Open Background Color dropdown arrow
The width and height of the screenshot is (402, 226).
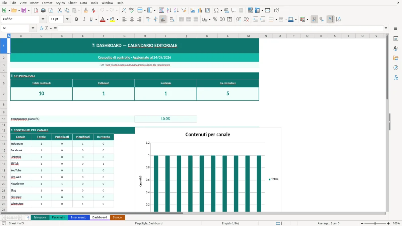[118, 19]
